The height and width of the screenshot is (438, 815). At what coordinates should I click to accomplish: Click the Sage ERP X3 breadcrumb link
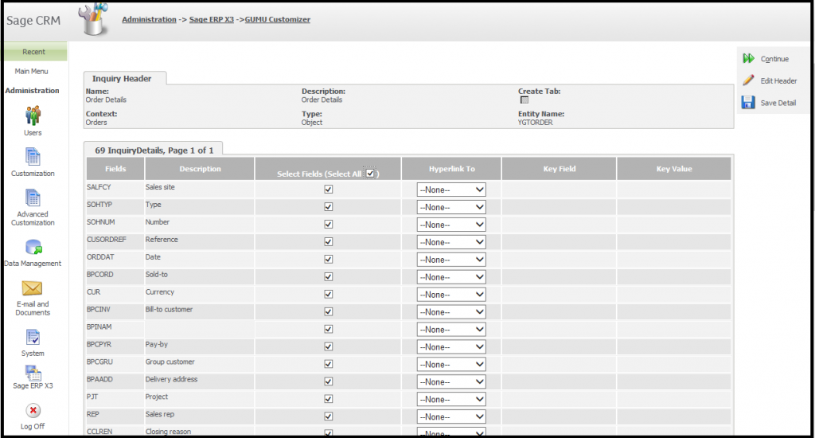(x=212, y=19)
